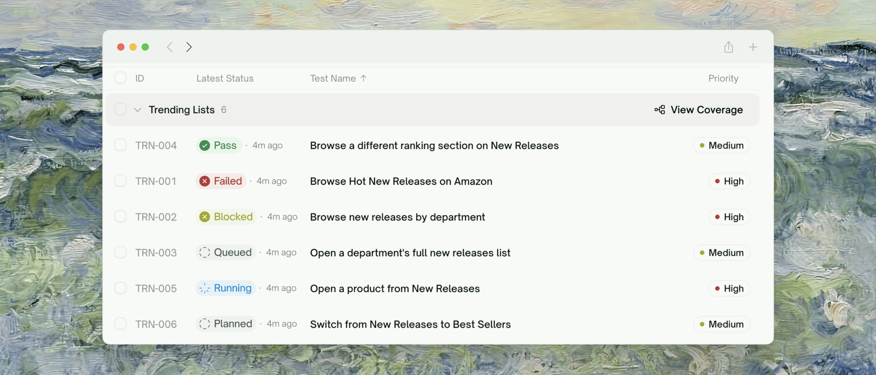This screenshot has height=375, width=876.
Task: Open the High priority pill on TRN-001
Action: click(729, 181)
